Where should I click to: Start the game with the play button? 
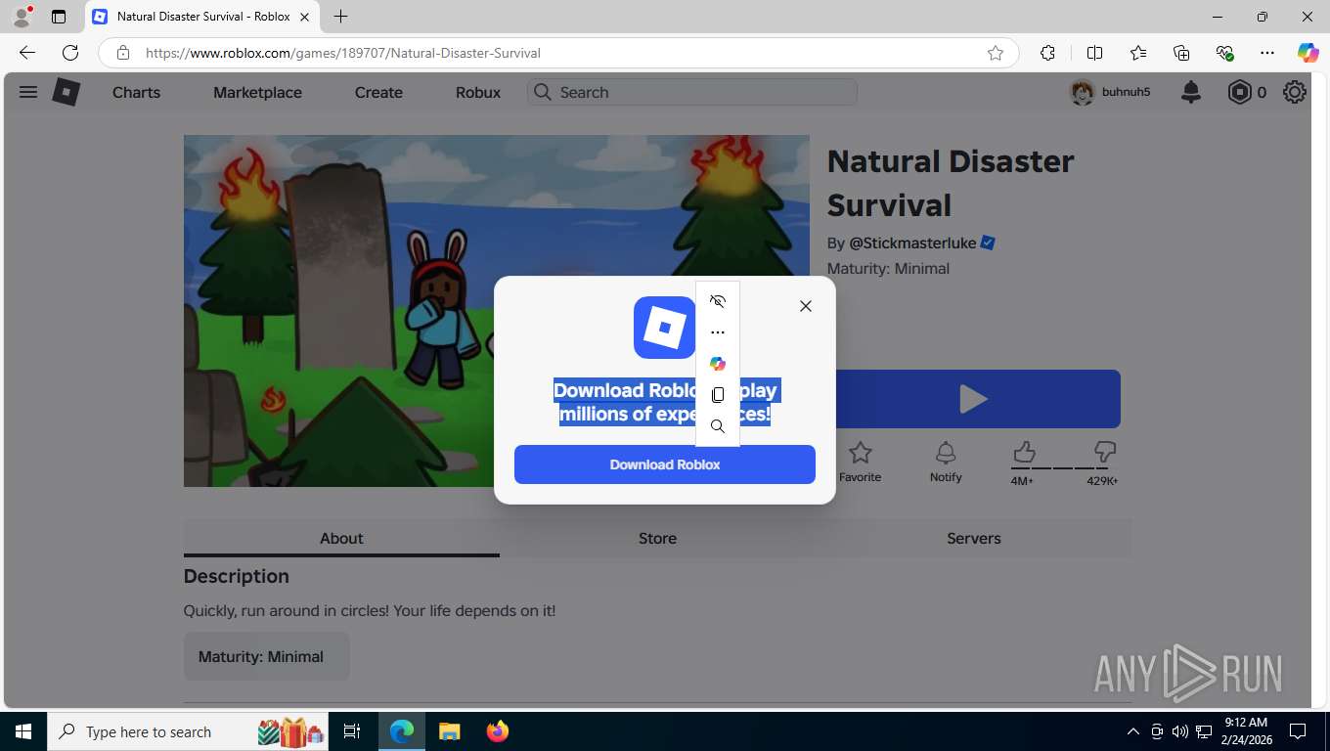click(973, 399)
